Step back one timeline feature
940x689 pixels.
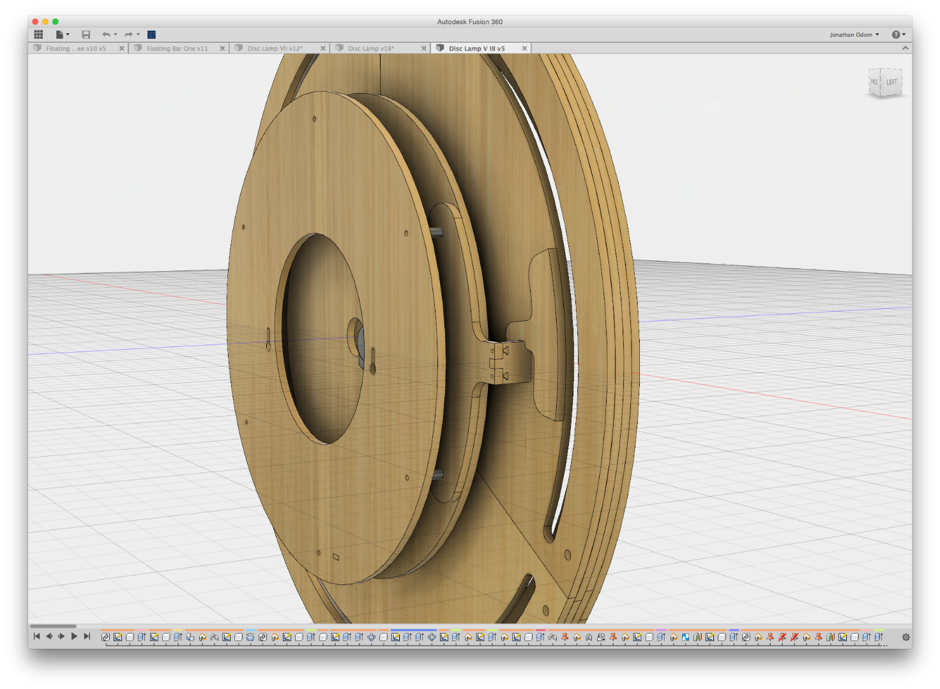49,636
